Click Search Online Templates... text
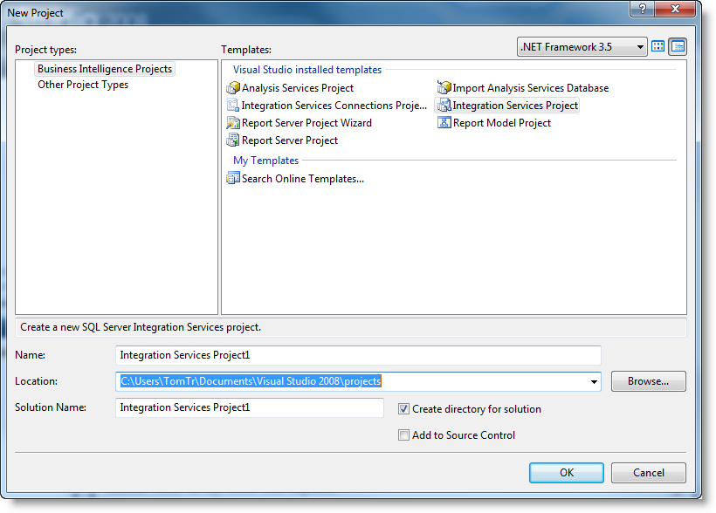 [303, 179]
